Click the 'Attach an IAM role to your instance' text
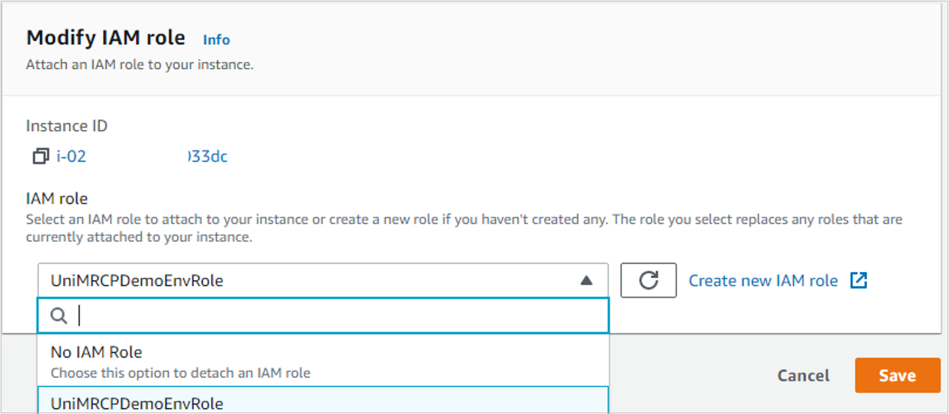The width and height of the screenshot is (949, 414). [140, 65]
